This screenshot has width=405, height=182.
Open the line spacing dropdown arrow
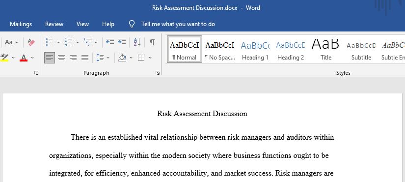point(108,58)
